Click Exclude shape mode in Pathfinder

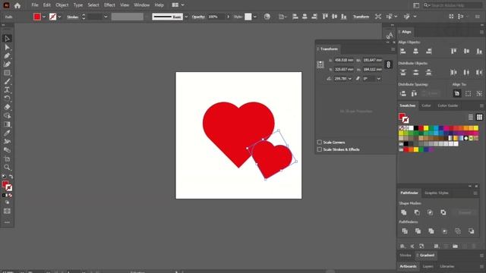tap(443, 212)
